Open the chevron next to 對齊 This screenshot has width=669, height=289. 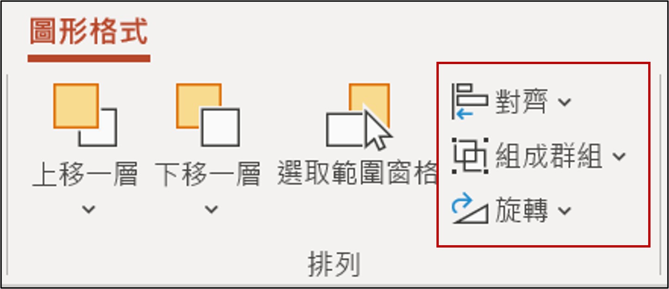[565, 101]
